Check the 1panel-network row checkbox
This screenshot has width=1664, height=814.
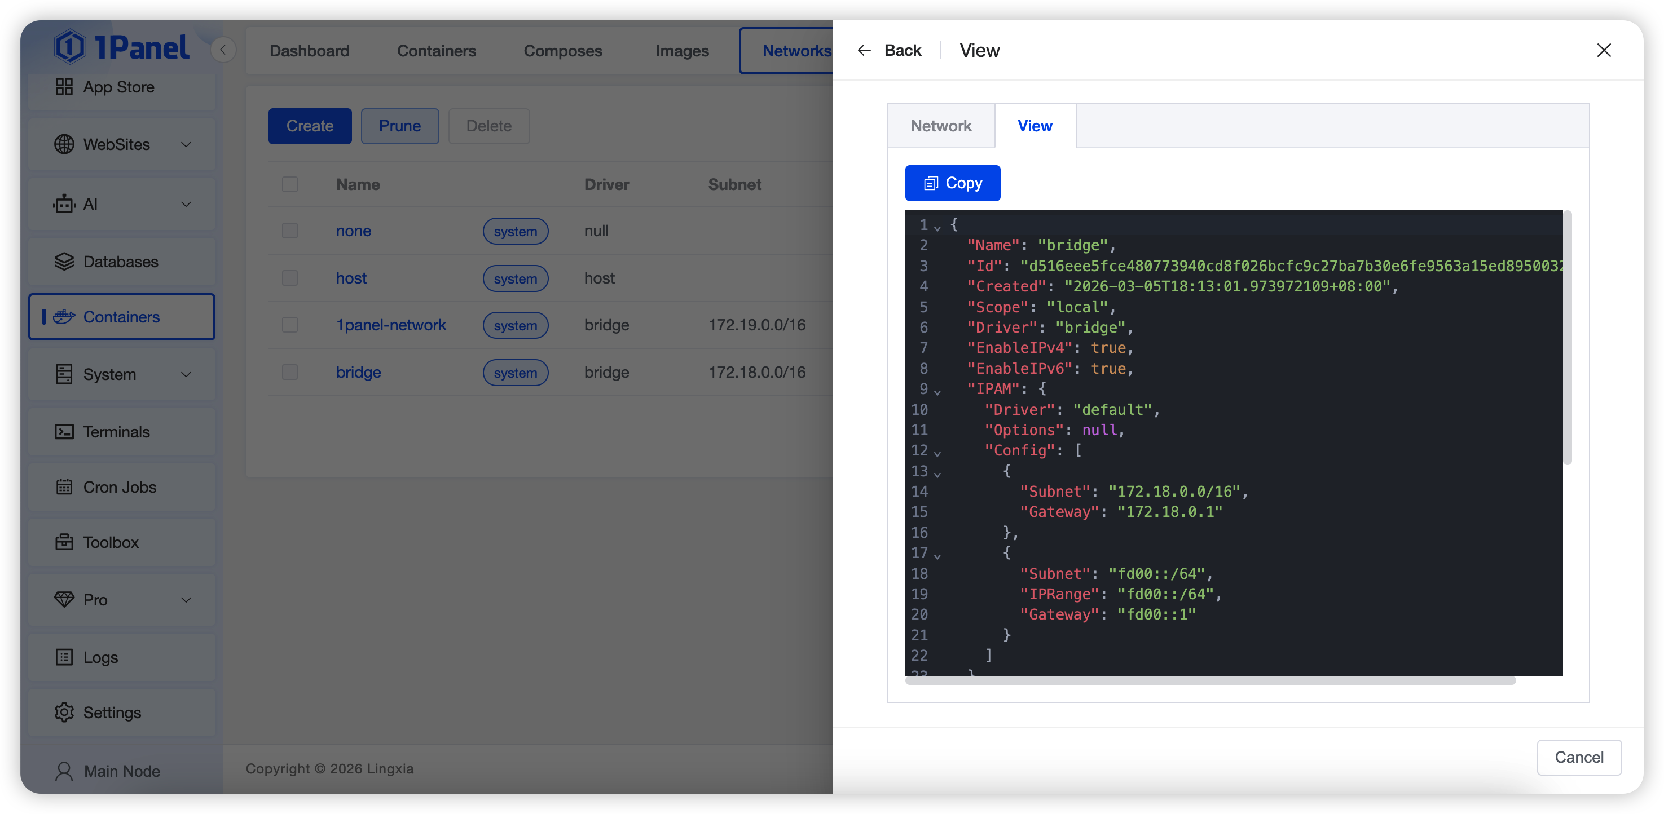coord(290,325)
